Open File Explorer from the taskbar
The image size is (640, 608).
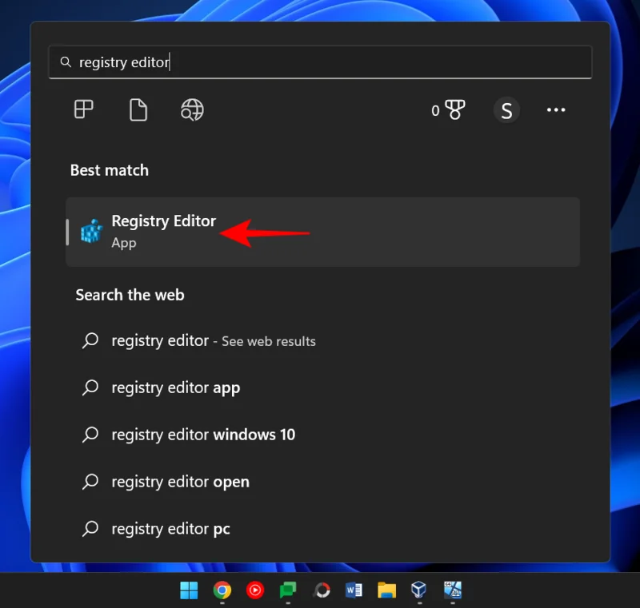pyautogui.click(x=386, y=590)
